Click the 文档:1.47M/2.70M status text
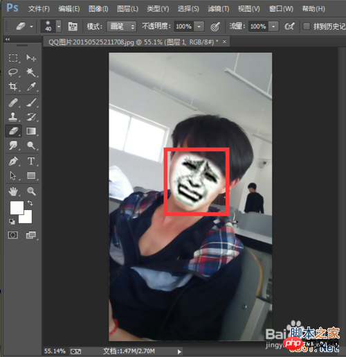The height and width of the screenshot is (357, 346). (x=129, y=351)
